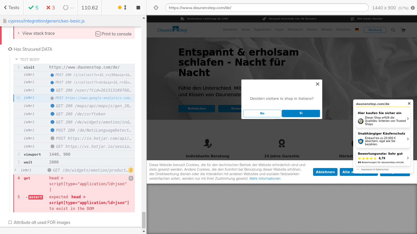The width and height of the screenshot is (417, 234).
Task: Open the Bettdecken menu item
Action: click(230, 30)
